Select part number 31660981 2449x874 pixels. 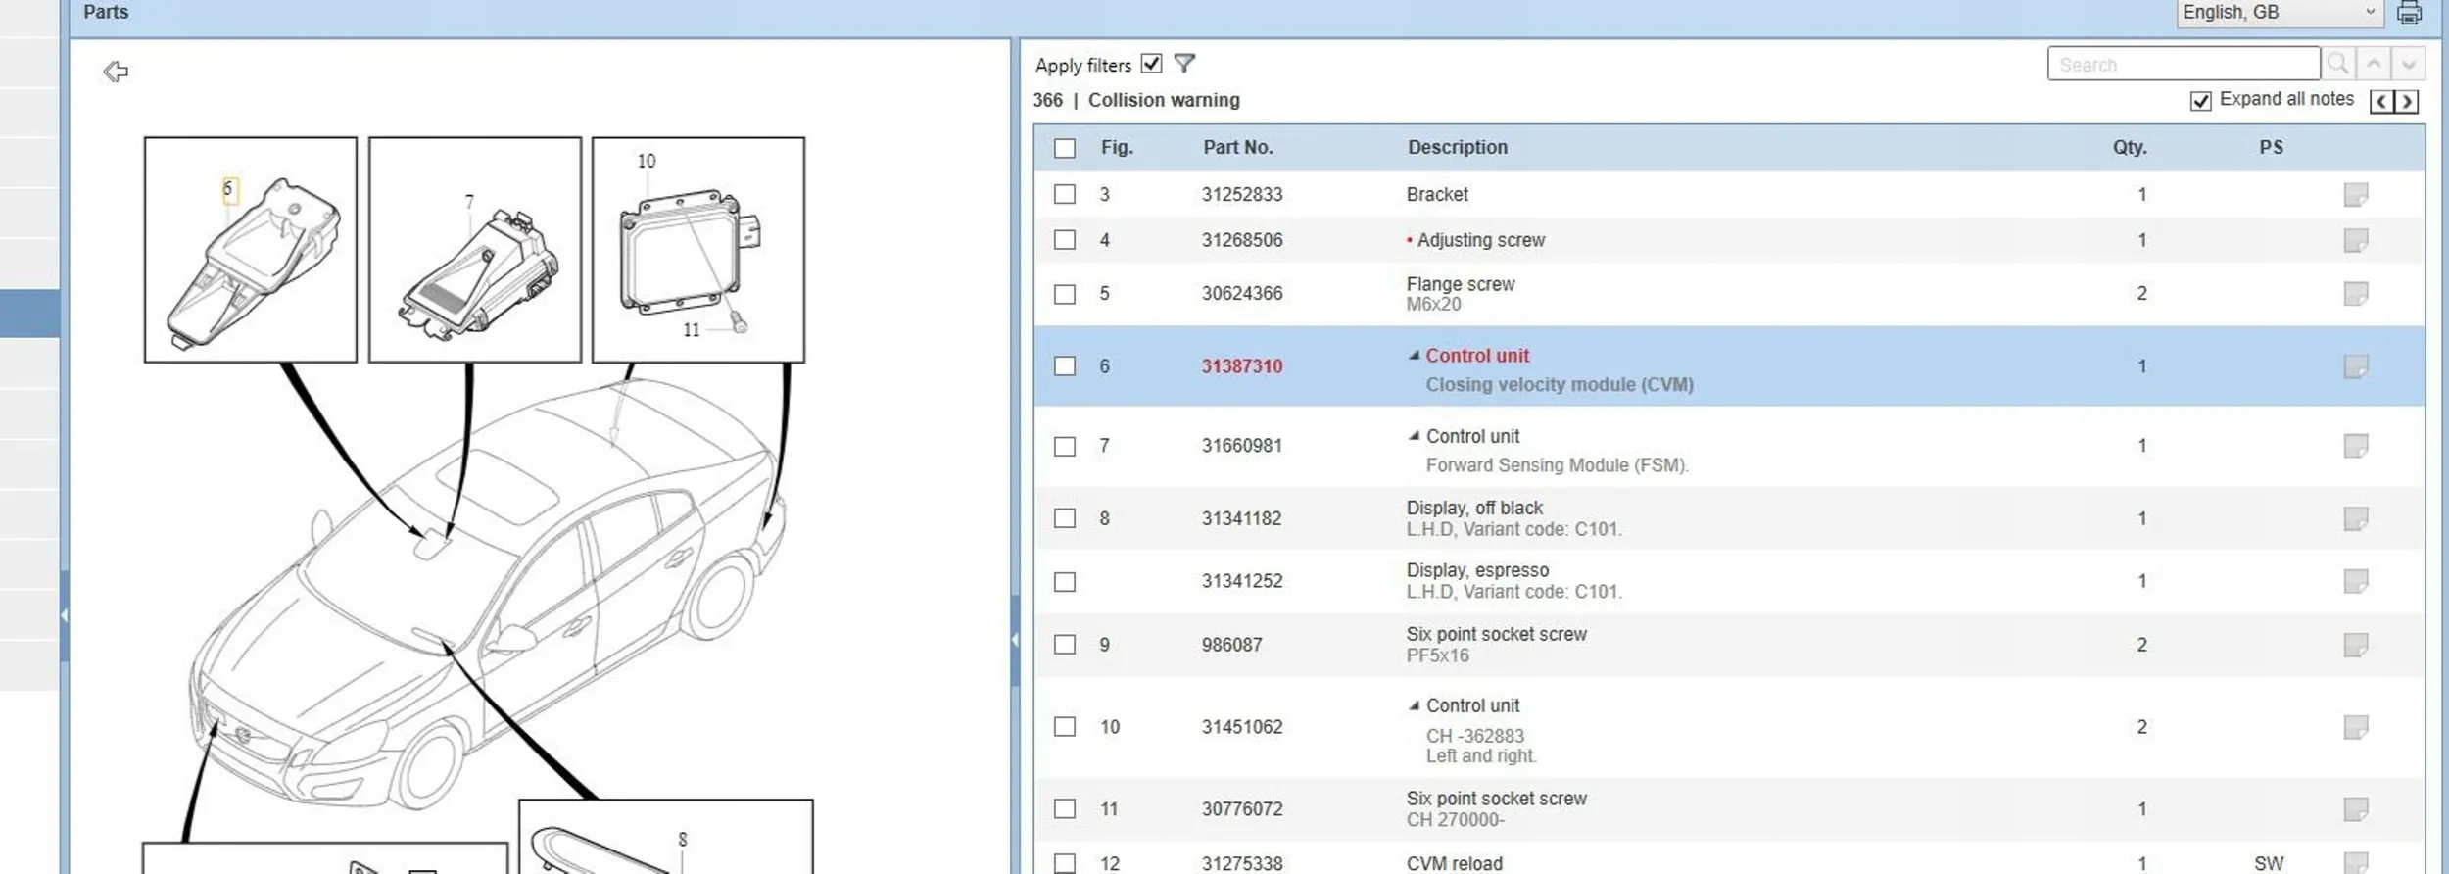(x=1242, y=446)
